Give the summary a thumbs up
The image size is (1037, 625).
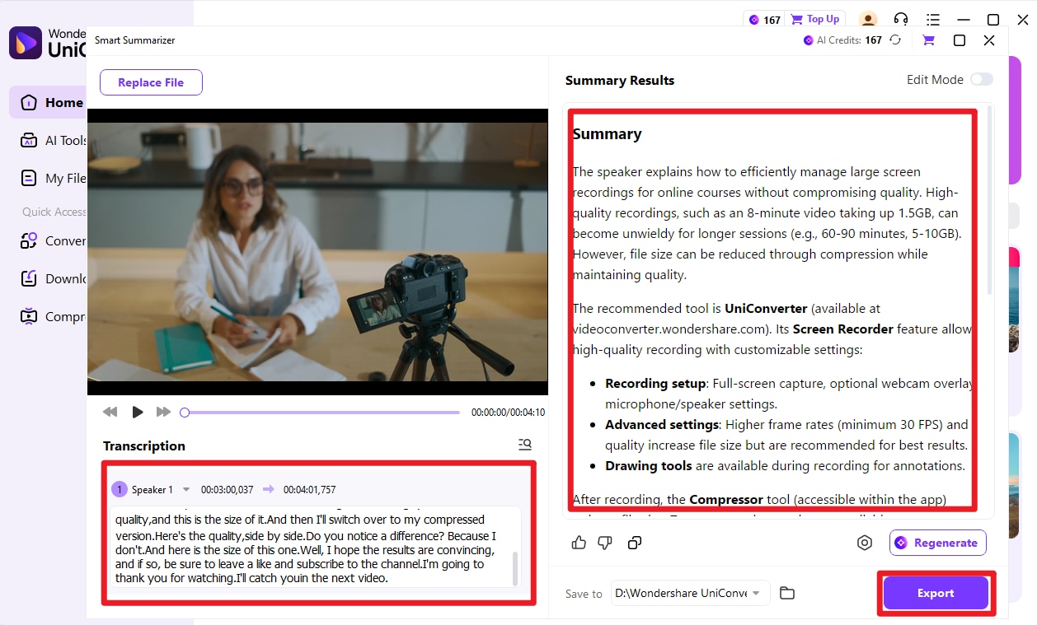click(579, 543)
